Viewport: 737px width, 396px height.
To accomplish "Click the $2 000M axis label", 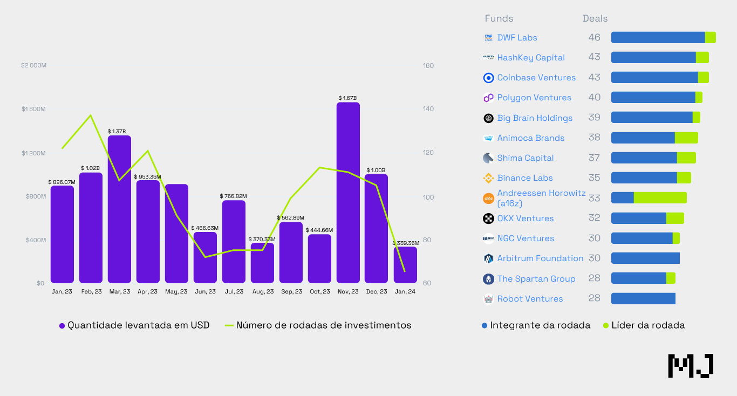I will click(33, 65).
